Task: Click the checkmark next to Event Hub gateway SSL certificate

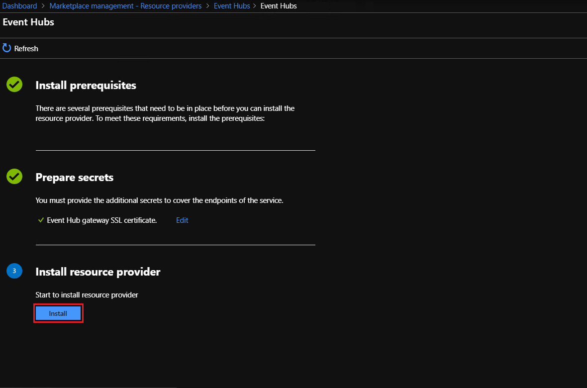Action: (41, 220)
